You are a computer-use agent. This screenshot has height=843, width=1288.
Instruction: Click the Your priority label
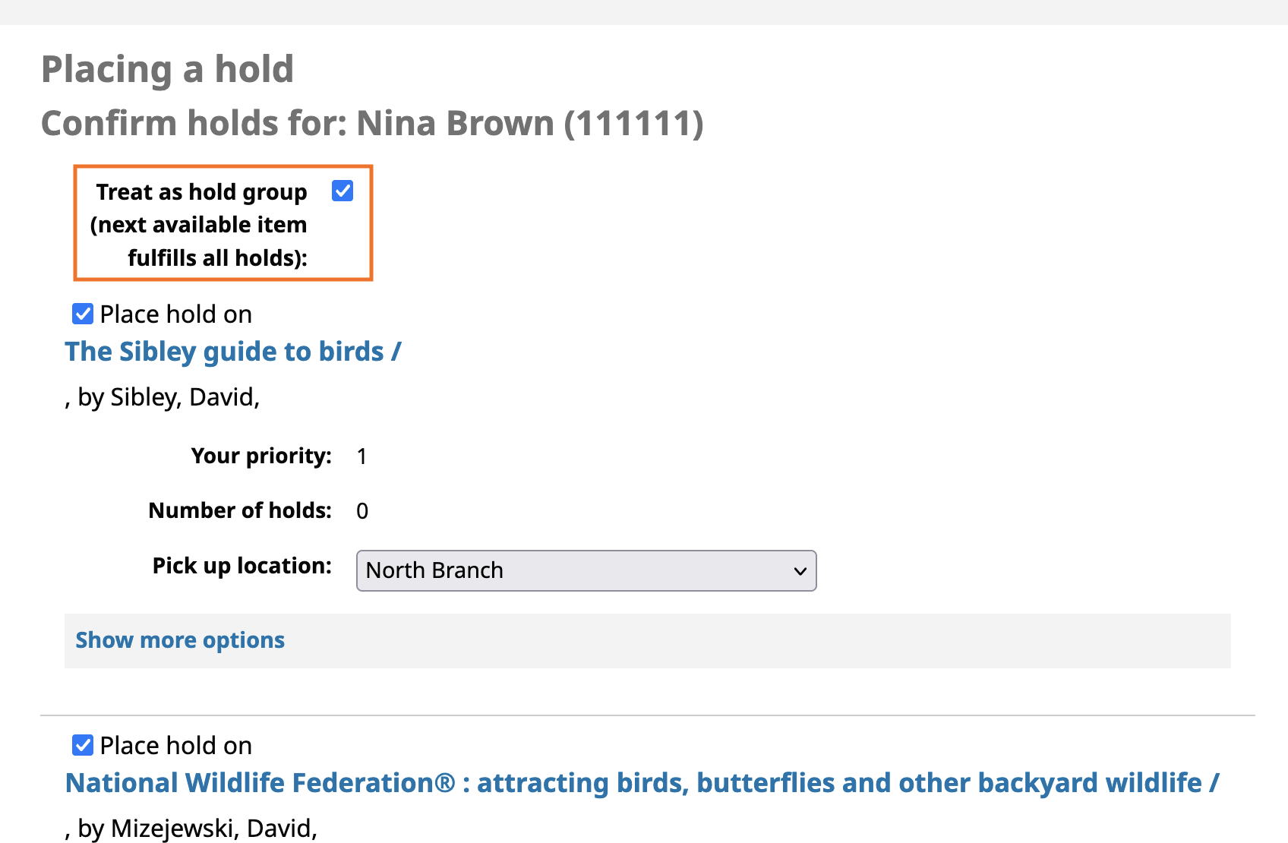tap(261, 456)
